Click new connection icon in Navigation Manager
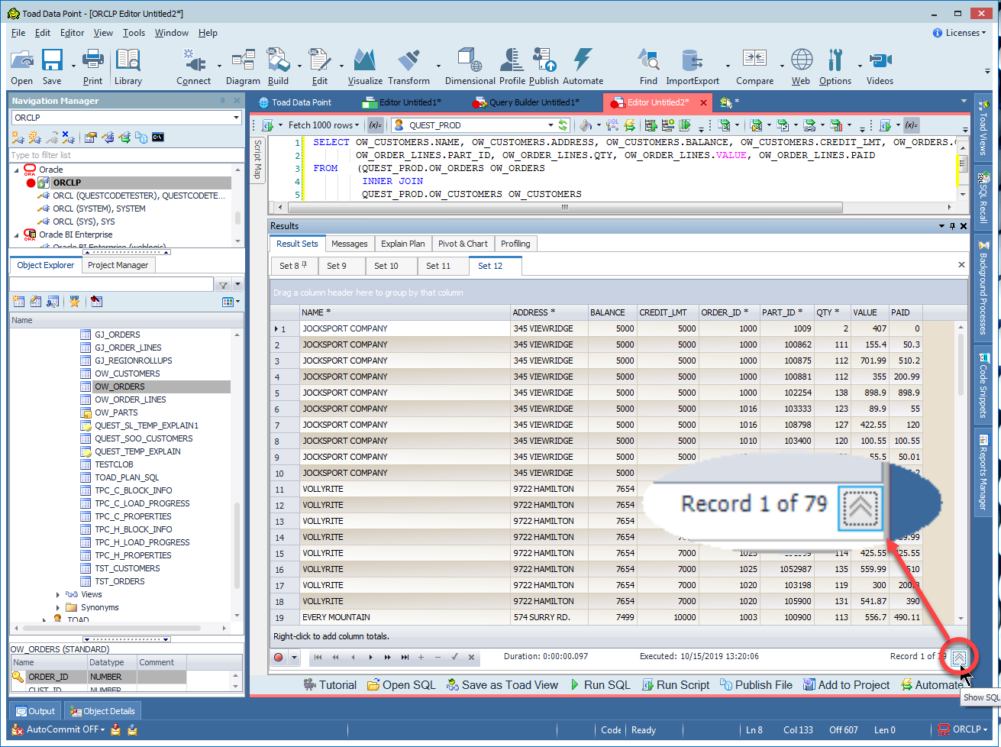 pyautogui.click(x=18, y=137)
